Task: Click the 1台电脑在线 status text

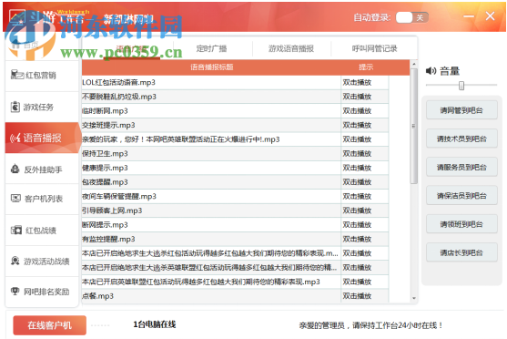Action: click(x=155, y=324)
